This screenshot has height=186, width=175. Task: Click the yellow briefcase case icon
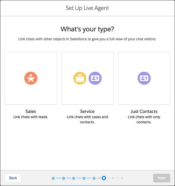coord(80,78)
